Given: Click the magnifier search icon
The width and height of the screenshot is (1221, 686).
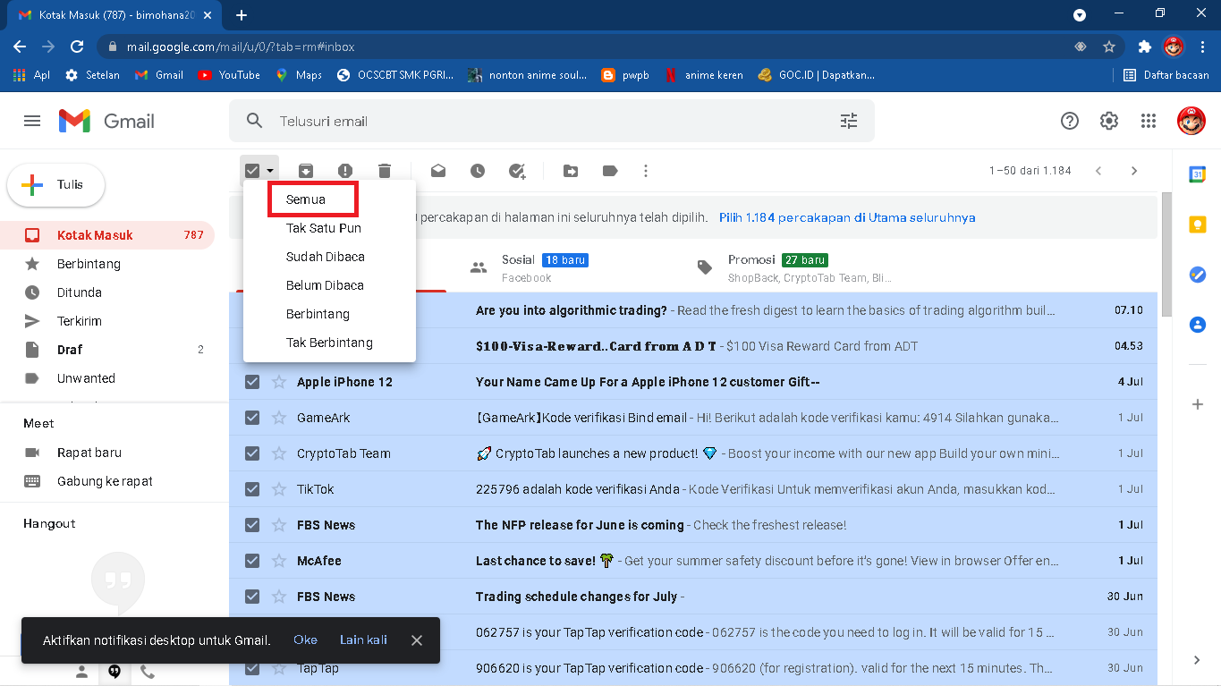Looking at the screenshot, I should coord(254,121).
